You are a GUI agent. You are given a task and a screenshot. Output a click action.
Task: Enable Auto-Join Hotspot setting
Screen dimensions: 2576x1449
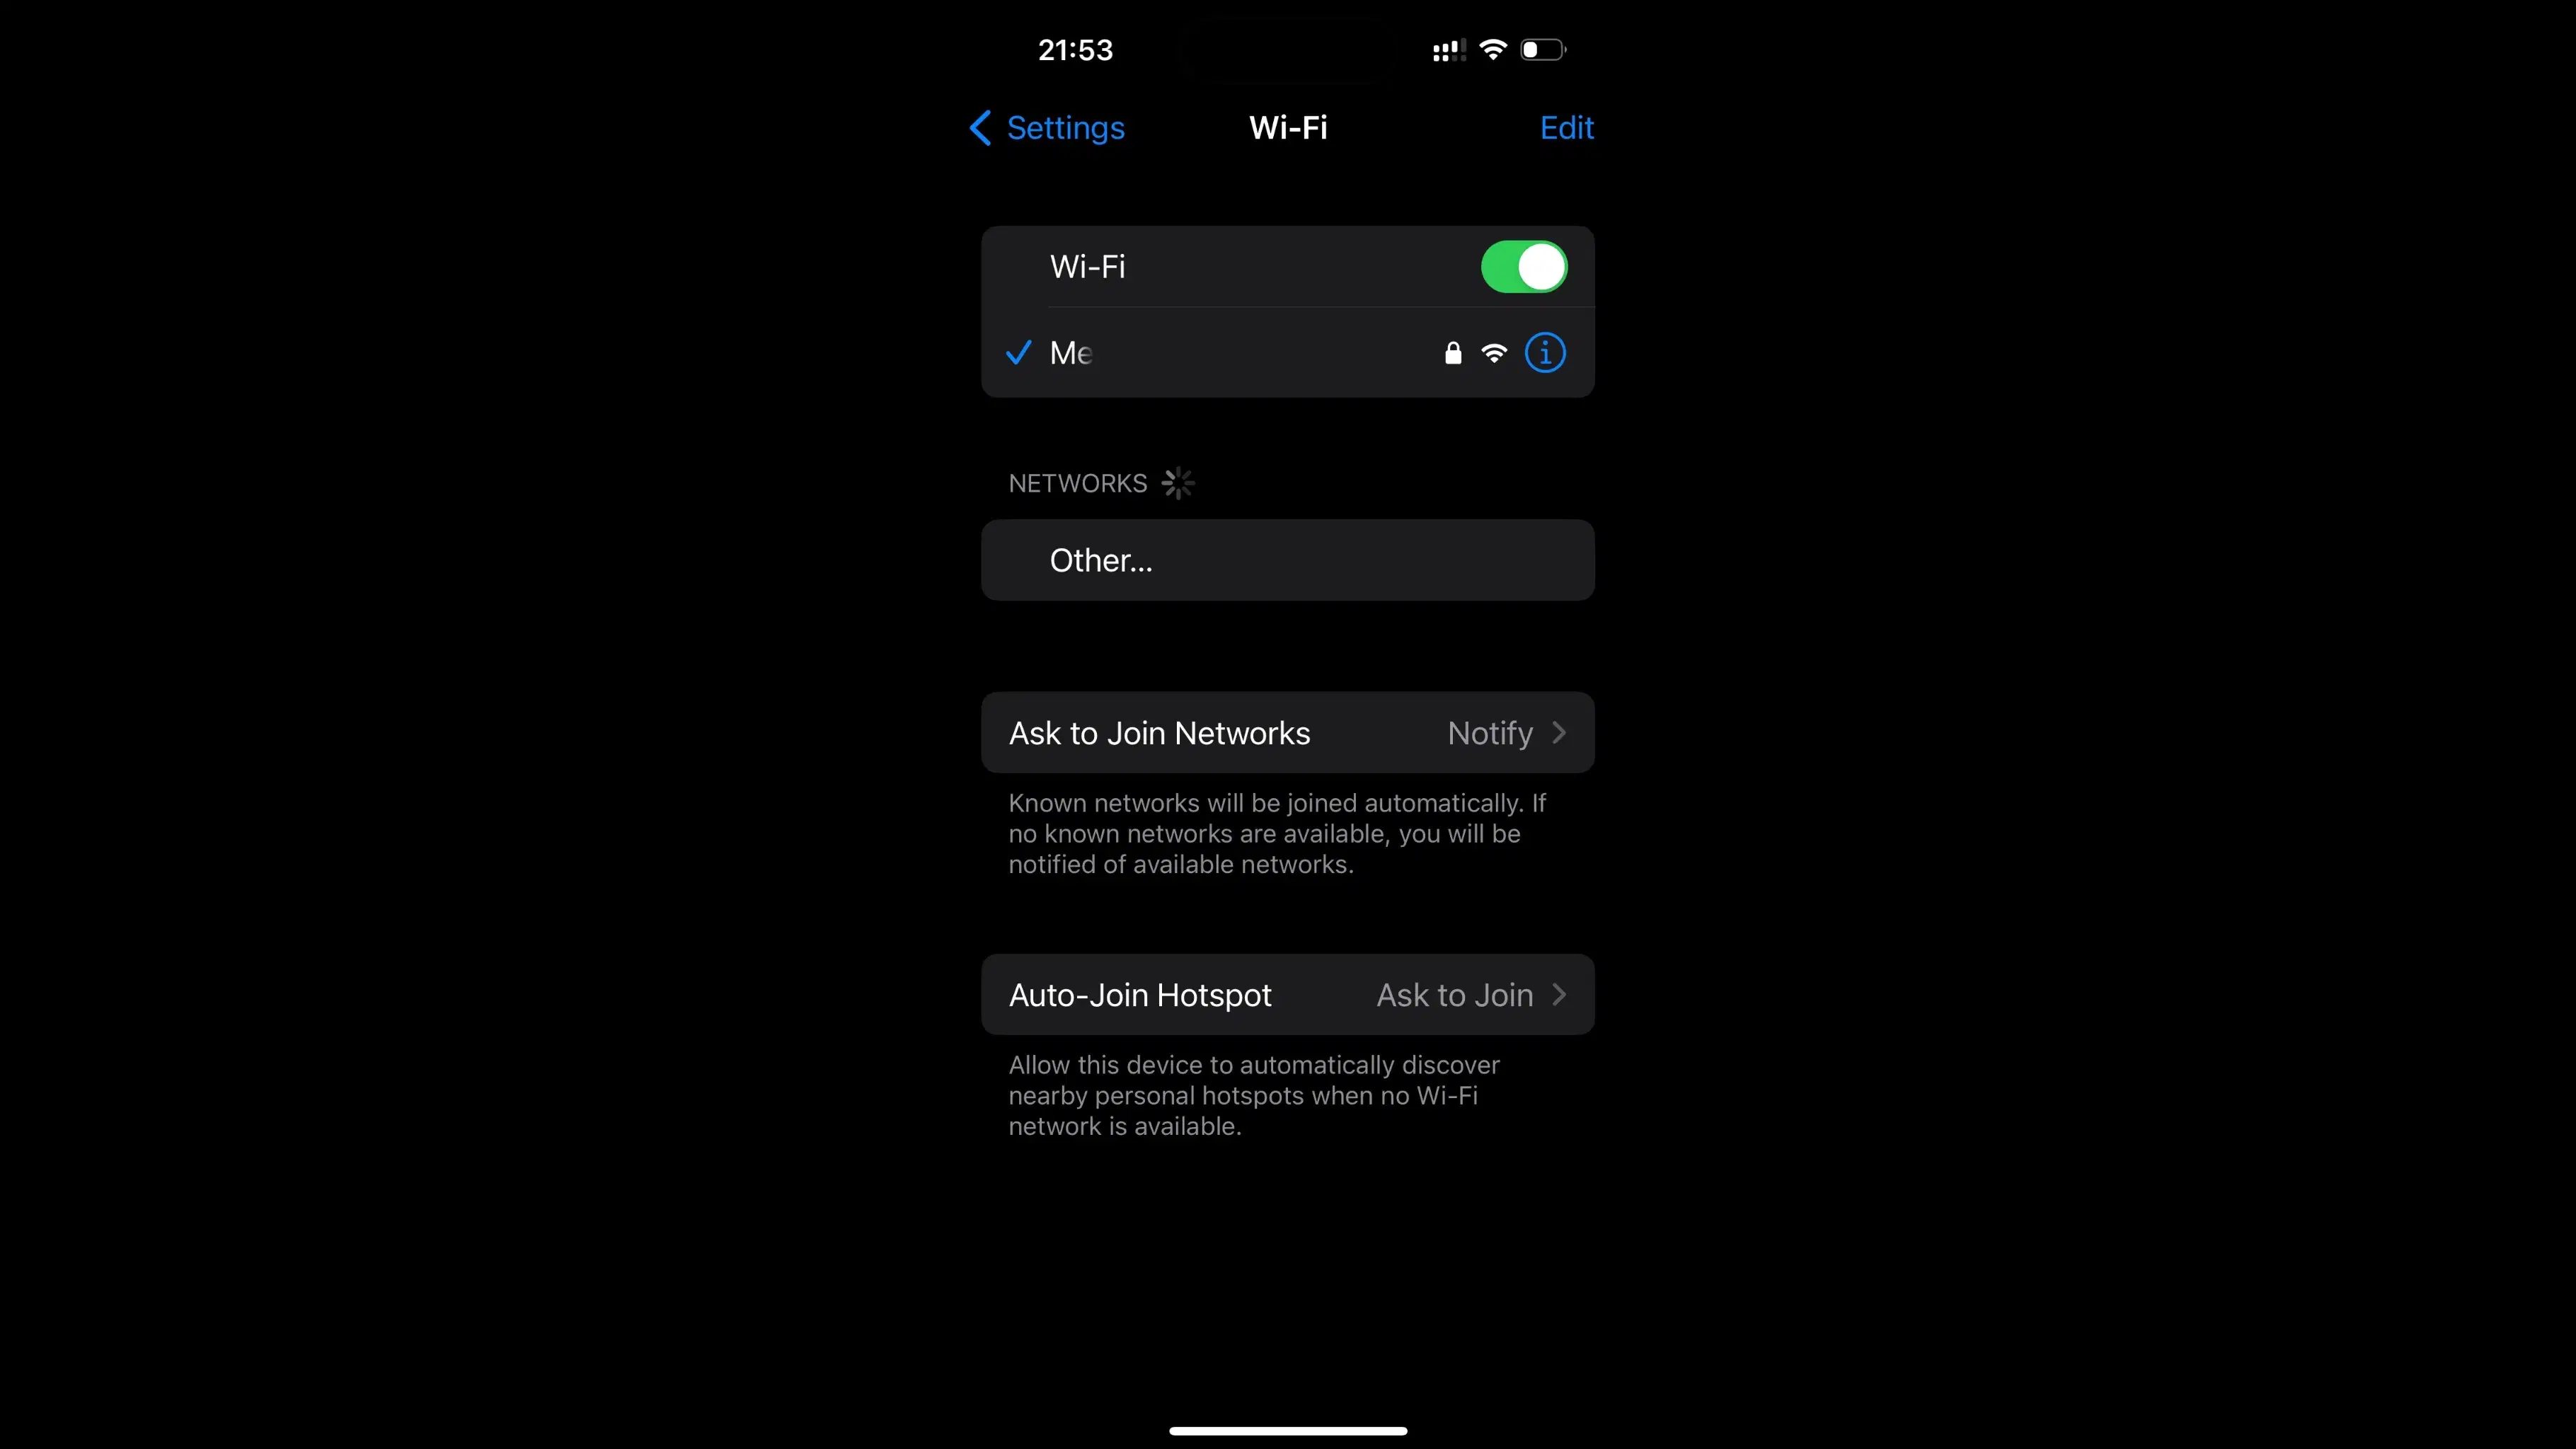[1288, 994]
